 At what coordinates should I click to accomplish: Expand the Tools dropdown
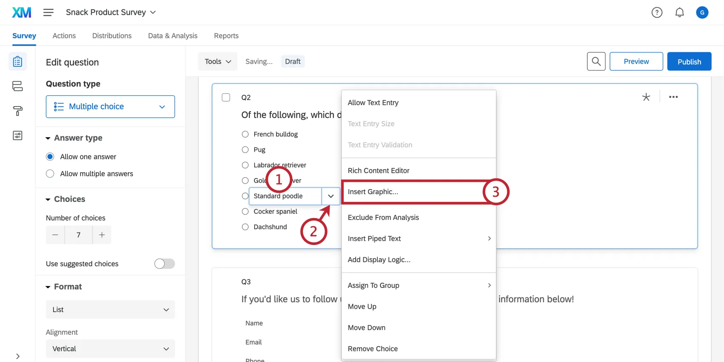click(x=218, y=61)
